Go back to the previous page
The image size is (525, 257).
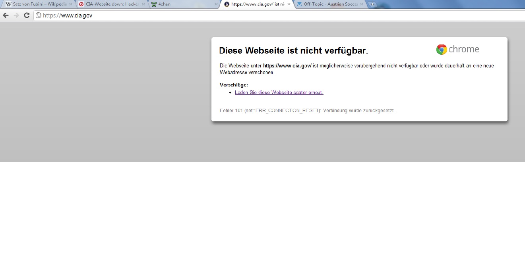tap(6, 15)
